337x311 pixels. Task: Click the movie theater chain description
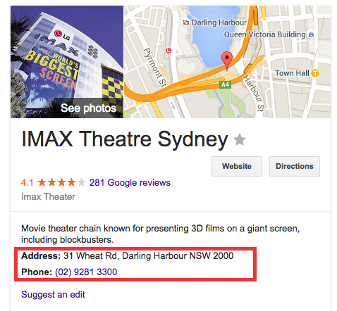click(161, 234)
